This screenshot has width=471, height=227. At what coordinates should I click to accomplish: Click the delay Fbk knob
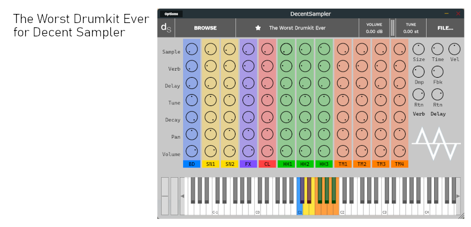click(437, 72)
